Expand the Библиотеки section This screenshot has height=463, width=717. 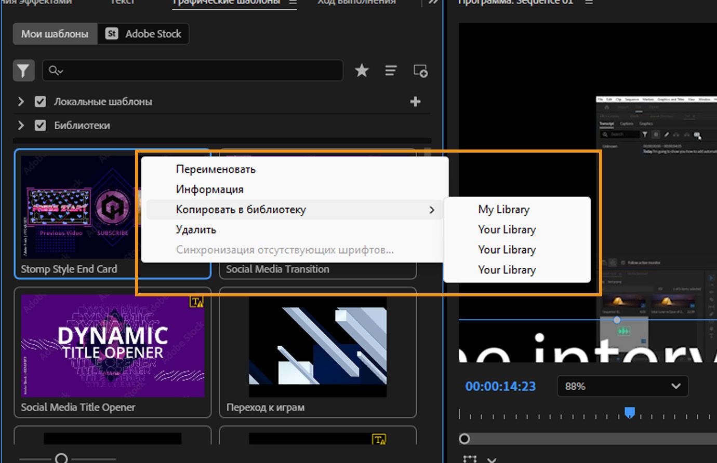tap(21, 126)
